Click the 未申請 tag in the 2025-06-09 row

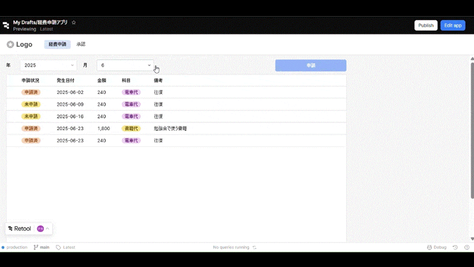coord(31,105)
